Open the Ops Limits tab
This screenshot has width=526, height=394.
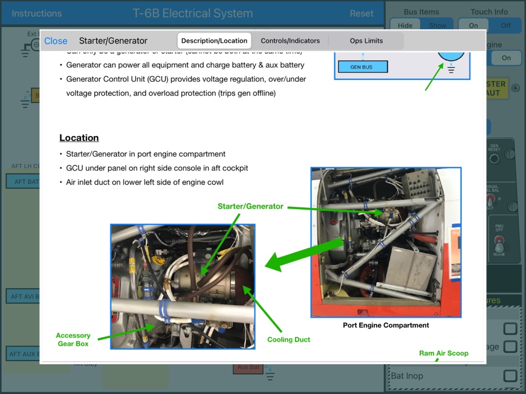[x=366, y=41]
